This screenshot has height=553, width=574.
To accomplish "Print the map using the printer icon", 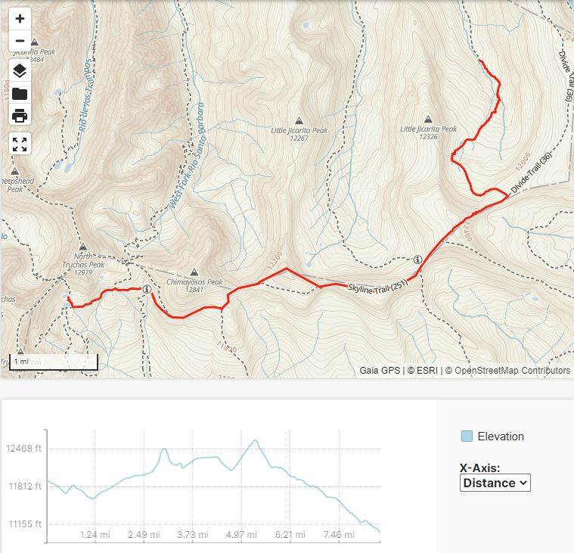I will 20,116.
